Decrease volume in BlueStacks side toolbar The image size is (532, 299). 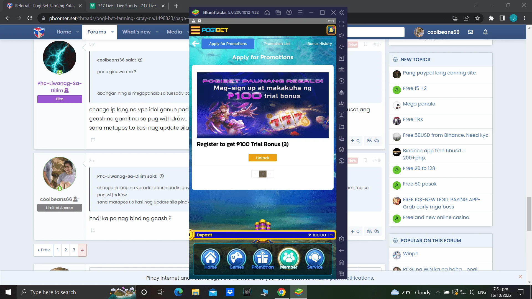point(341,47)
